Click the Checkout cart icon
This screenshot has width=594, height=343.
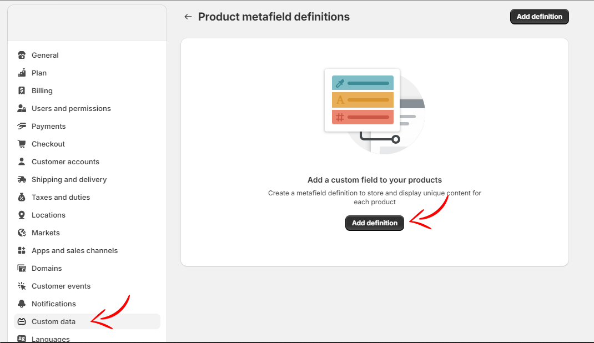pos(22,144)
